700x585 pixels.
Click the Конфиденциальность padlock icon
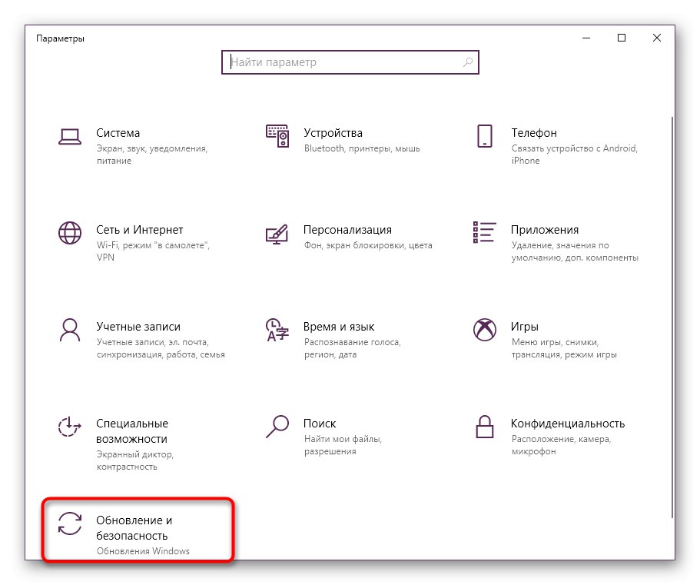pos(484,425)
